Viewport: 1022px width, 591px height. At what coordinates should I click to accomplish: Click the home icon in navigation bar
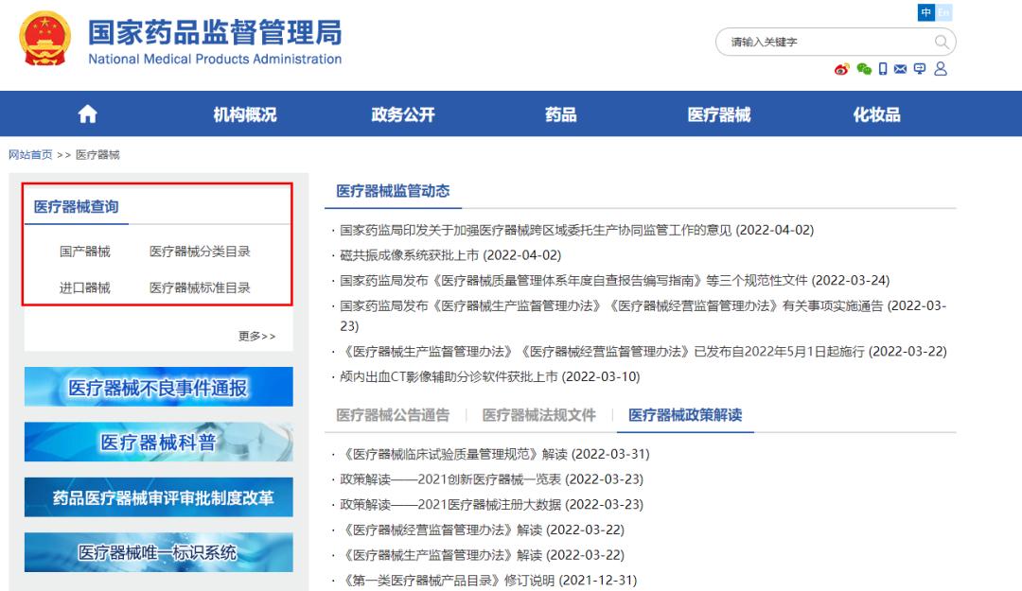[87, 114]
